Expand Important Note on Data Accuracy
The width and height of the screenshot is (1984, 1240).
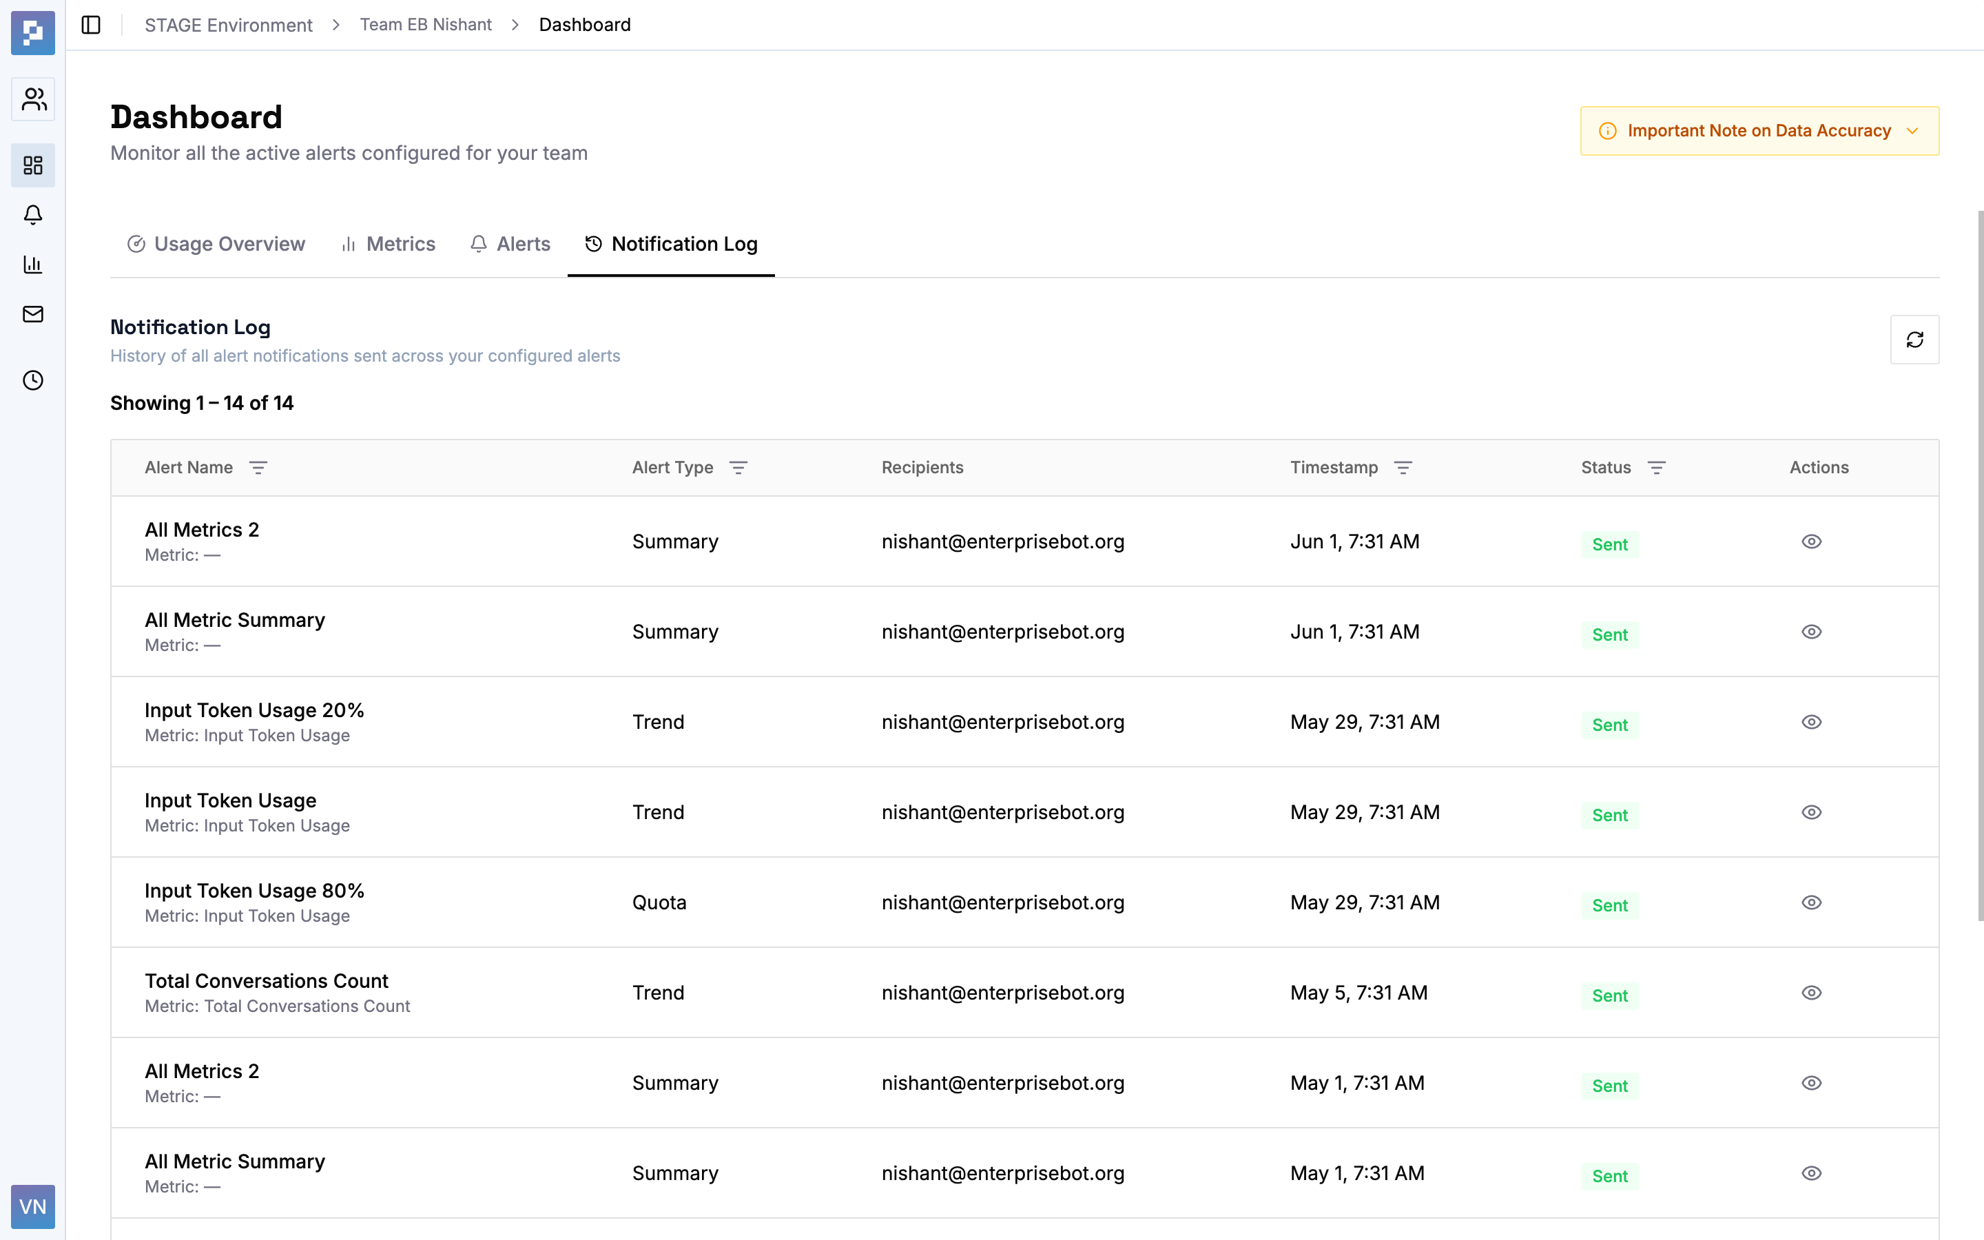[x=1759, y=130]
